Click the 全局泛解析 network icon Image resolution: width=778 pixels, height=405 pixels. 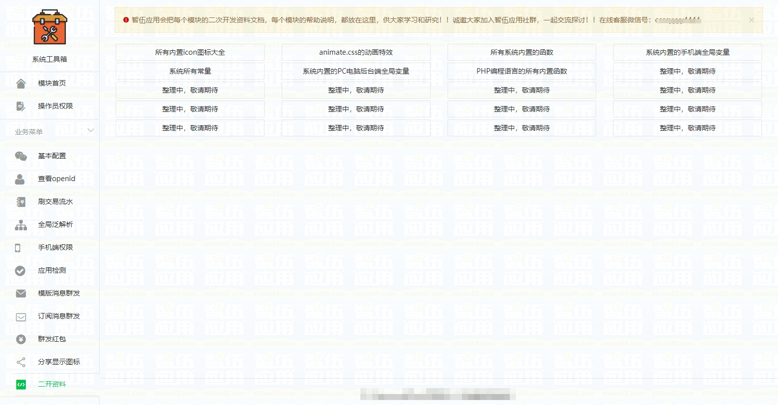pyautogui.click(x=20, y=224)
